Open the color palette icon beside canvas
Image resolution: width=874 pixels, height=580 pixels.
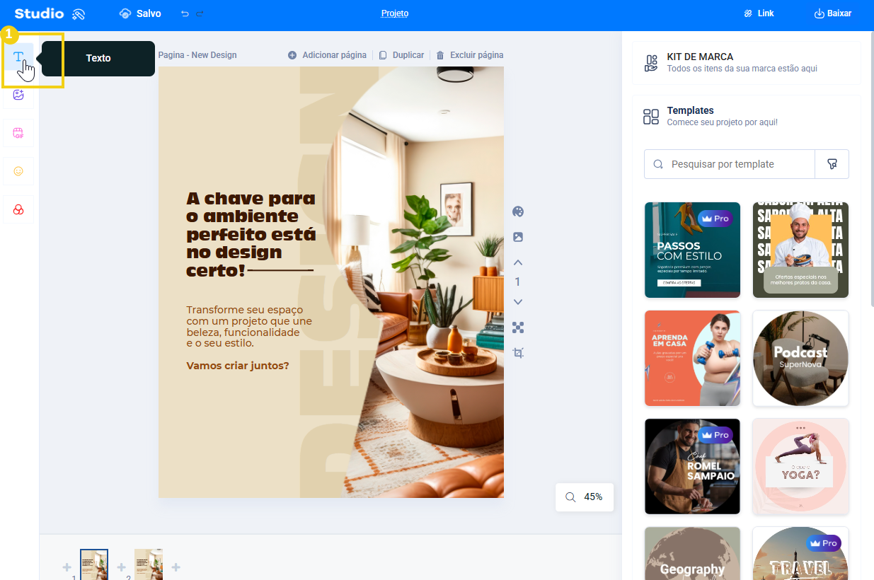coord(518,211)
